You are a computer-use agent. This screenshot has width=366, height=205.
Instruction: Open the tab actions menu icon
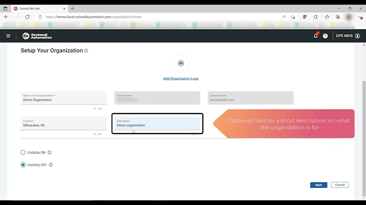click(6, 9)
